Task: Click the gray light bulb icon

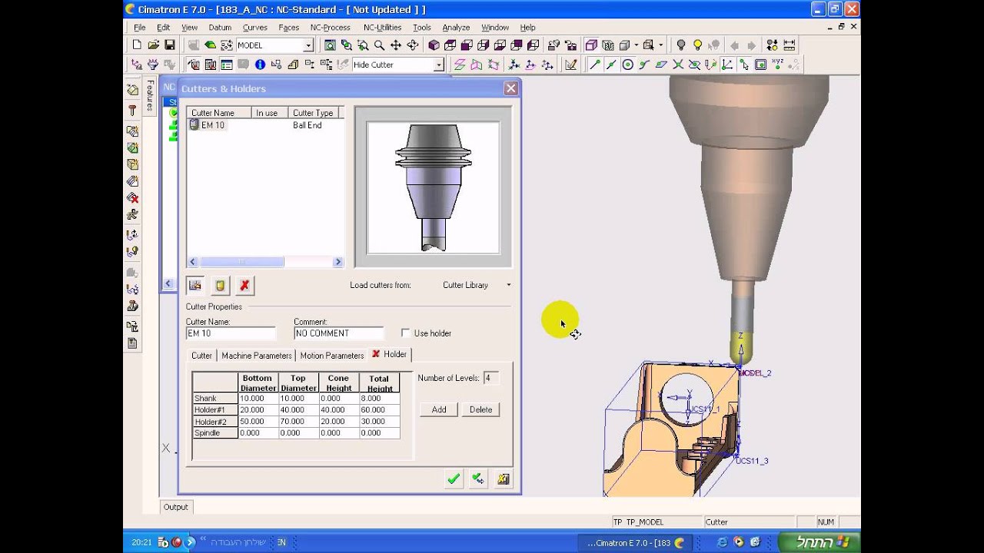Action: click(x=681, y=45)
